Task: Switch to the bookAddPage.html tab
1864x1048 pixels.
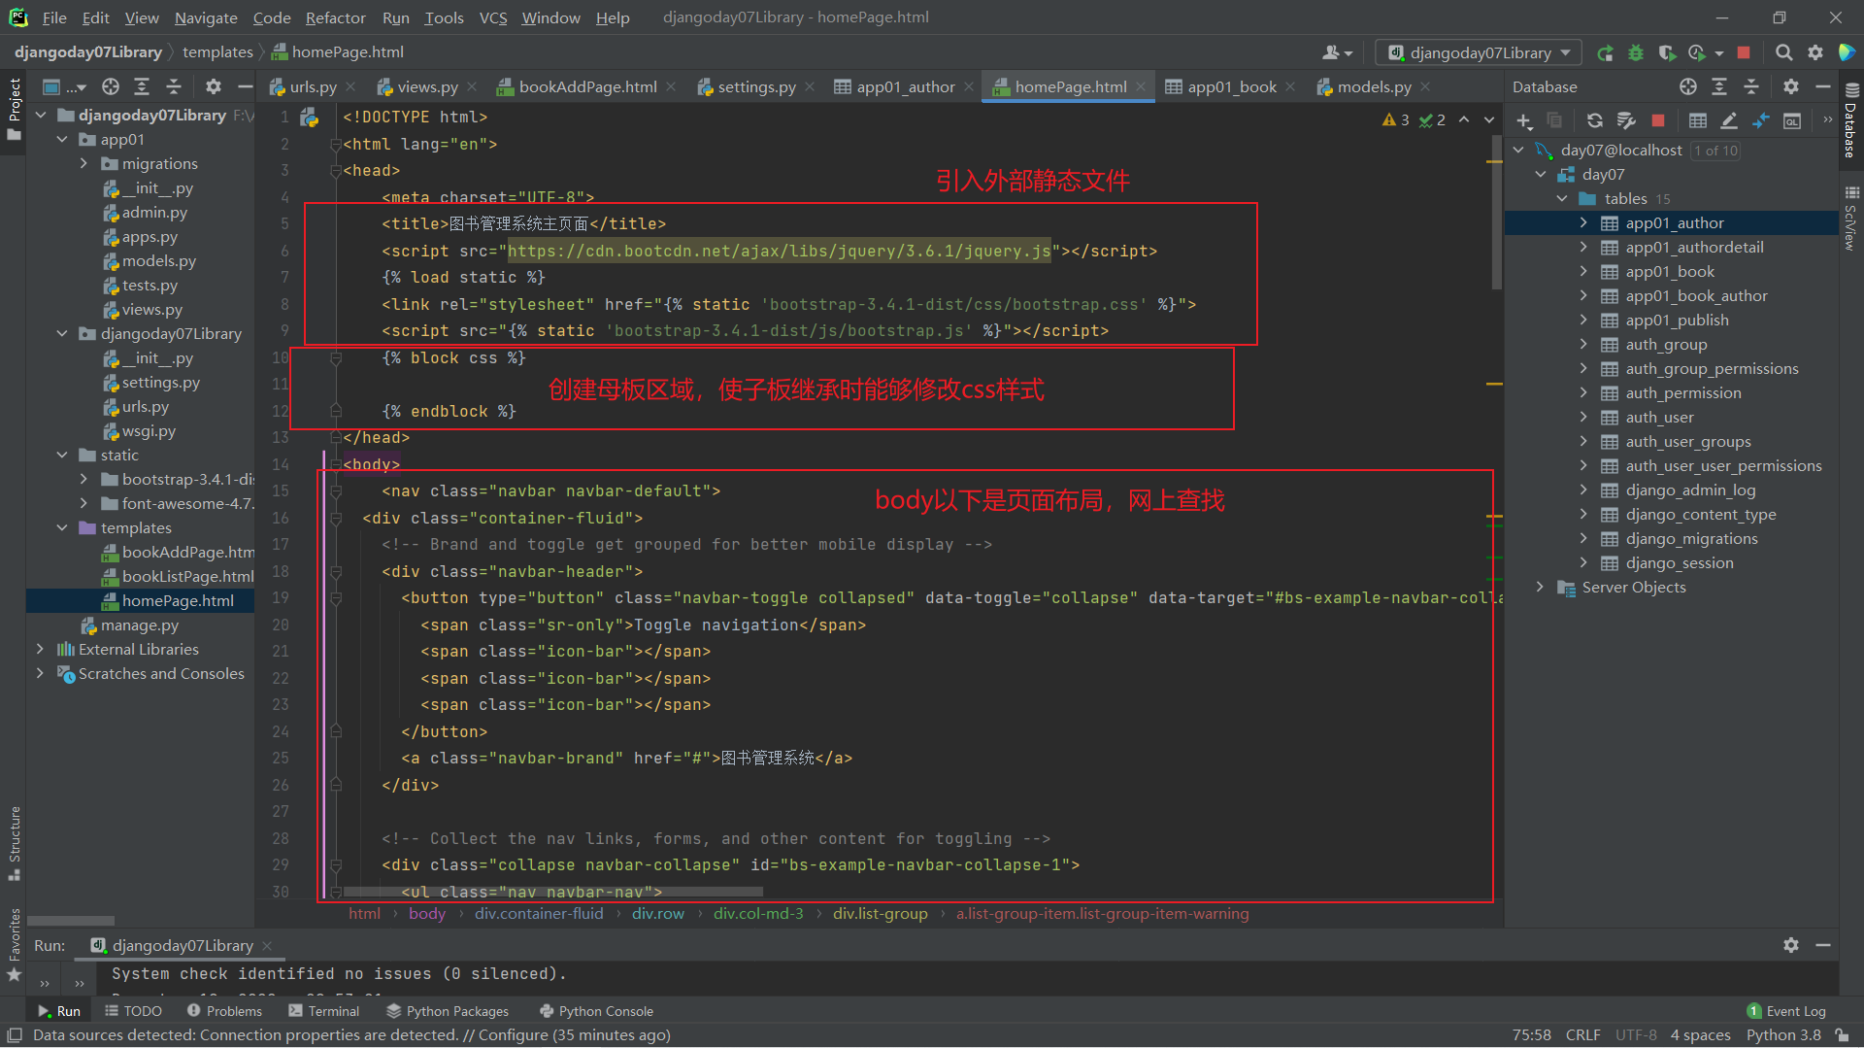Action: coord(587,87)
